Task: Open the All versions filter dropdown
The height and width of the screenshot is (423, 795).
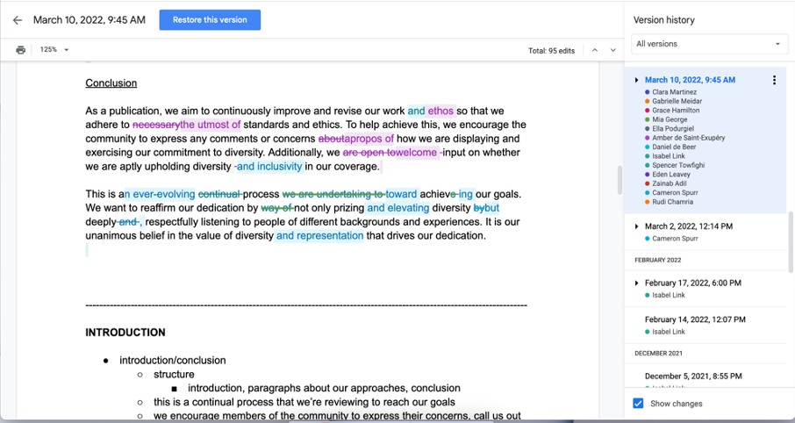Action: [x=709, y=44]
